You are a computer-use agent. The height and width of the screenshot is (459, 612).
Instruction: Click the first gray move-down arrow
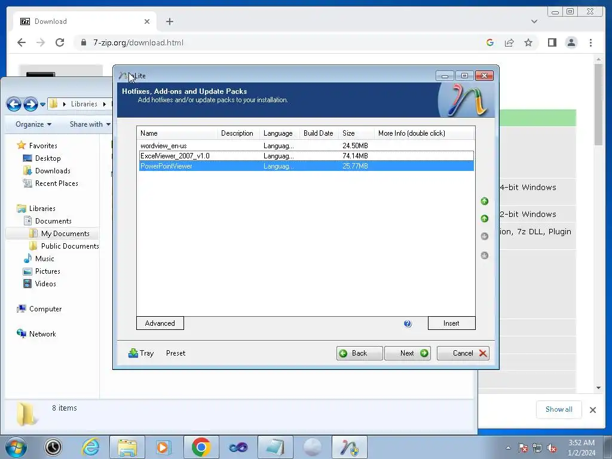[x=484, y=236]
